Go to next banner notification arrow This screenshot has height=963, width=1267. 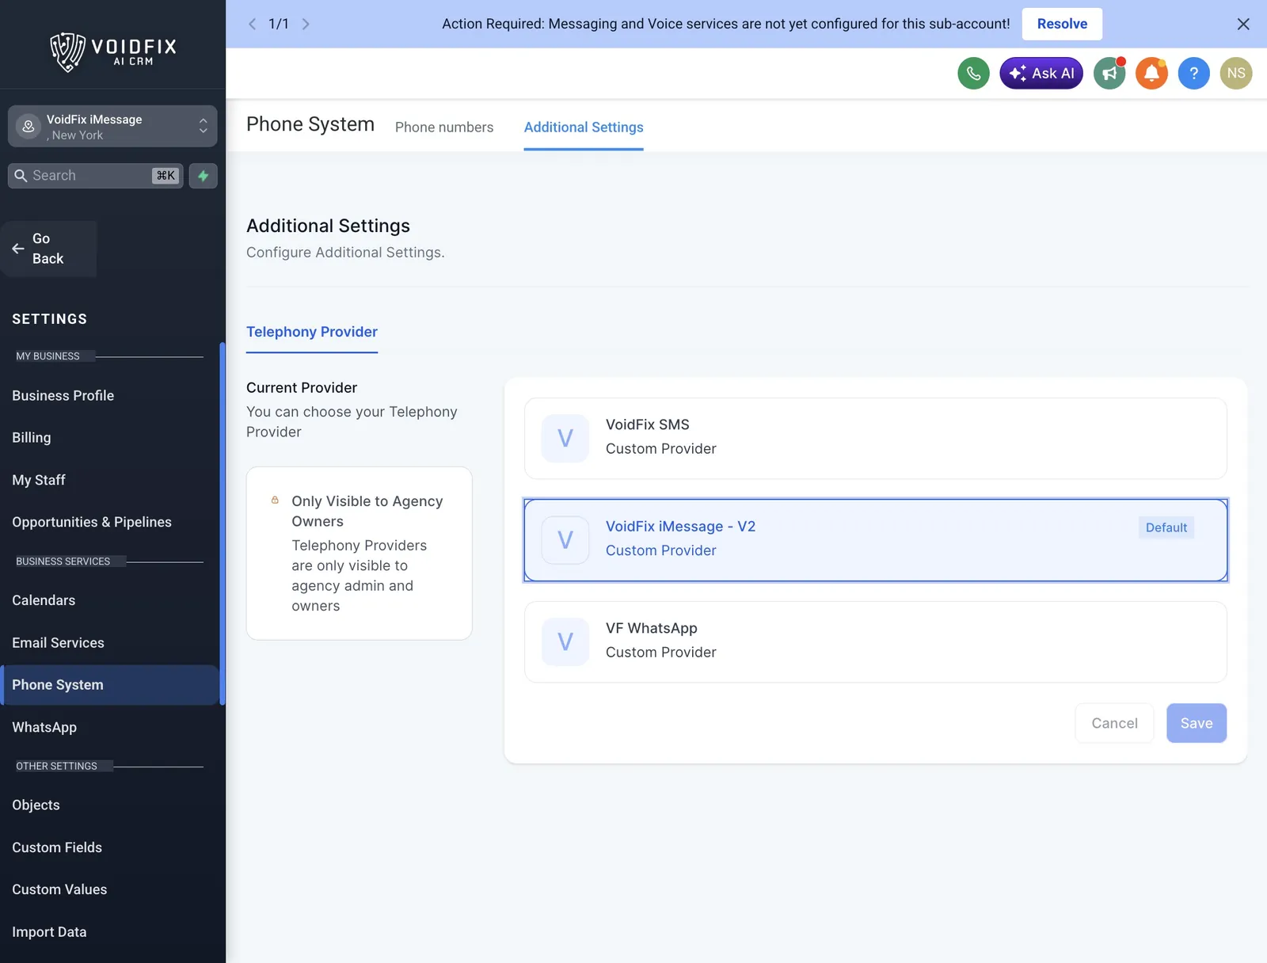pyautogui.click(x=306, y=24)
